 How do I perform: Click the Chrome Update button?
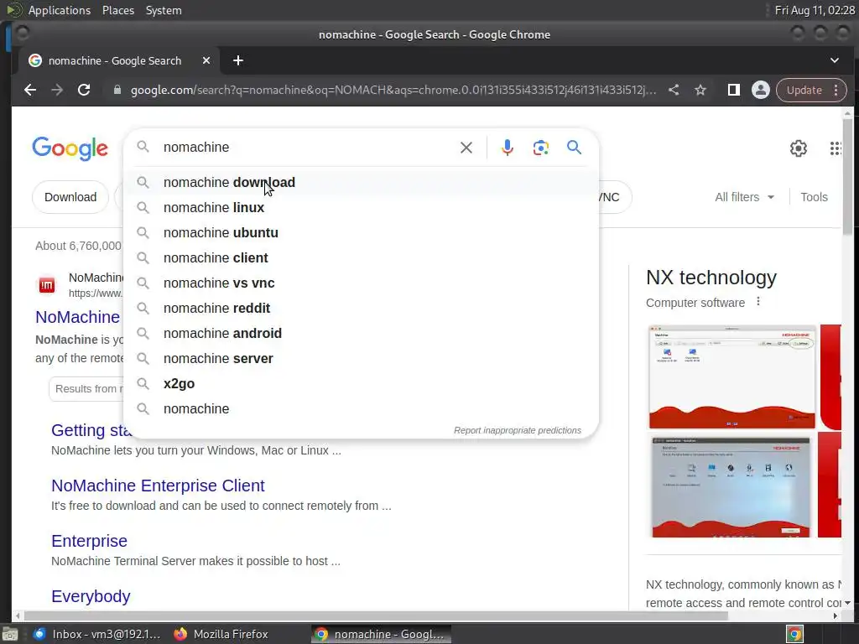tap(804, 90)
